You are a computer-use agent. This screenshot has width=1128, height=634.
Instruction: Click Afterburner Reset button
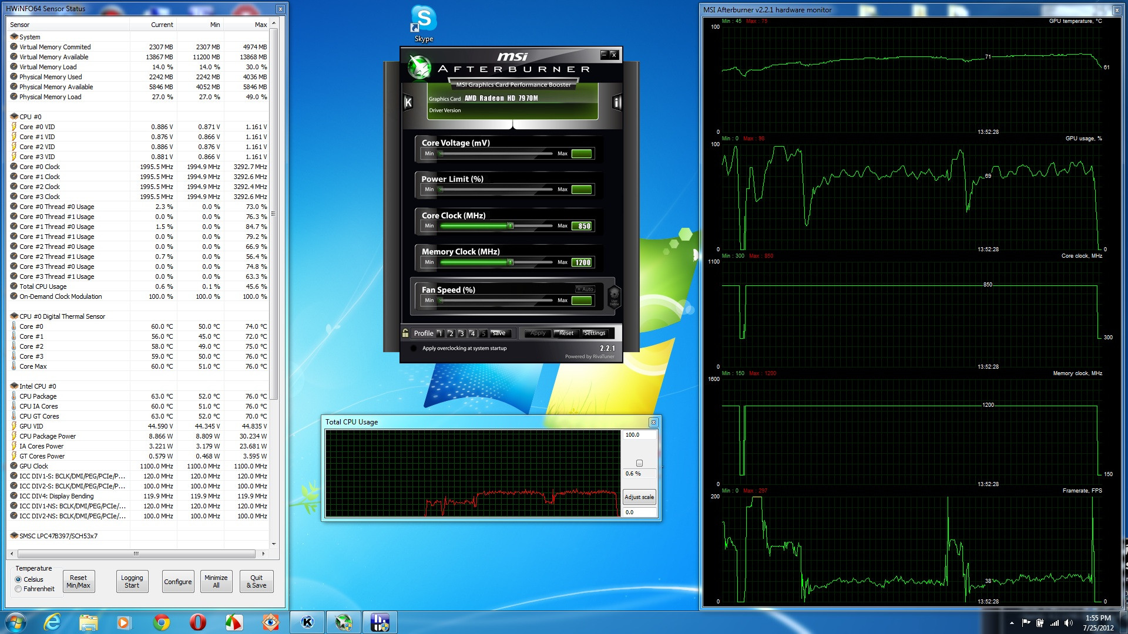(x=566, y=333)
